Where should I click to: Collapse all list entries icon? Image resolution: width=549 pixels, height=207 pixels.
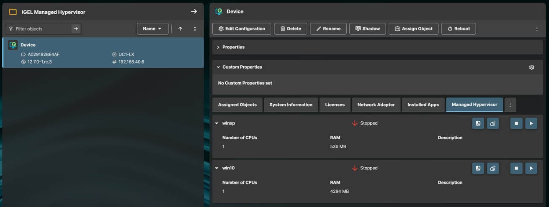(x=195, y=29)
